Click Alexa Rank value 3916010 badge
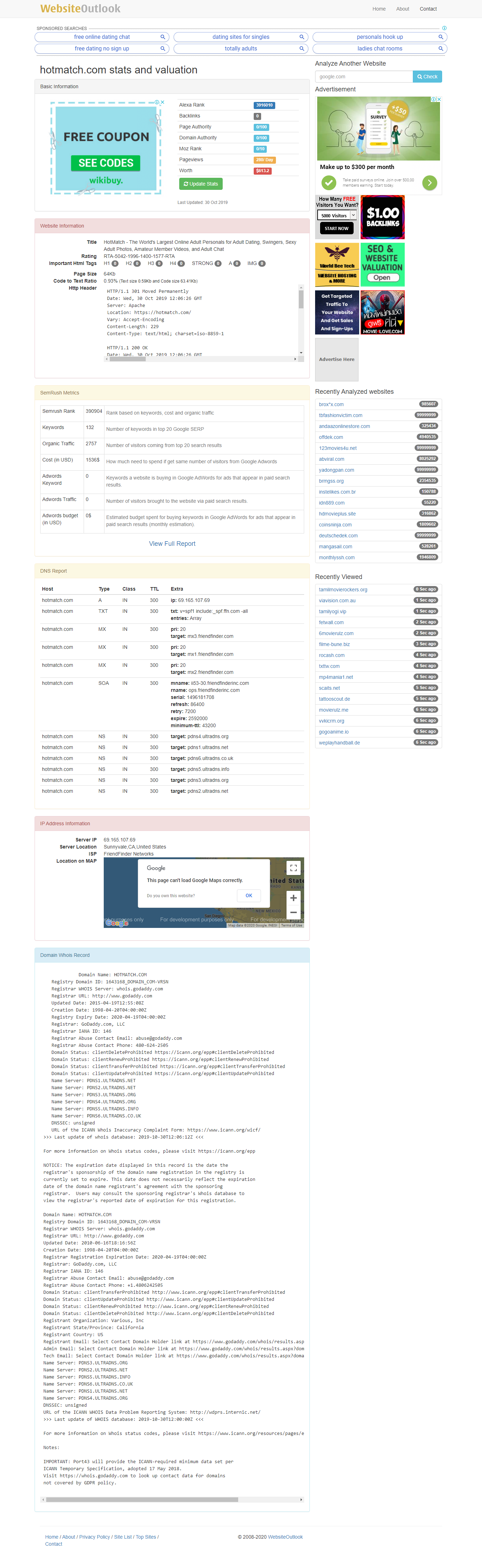Image resolution: width=482 pixels, height=1551 pixels. pos(265,105)
